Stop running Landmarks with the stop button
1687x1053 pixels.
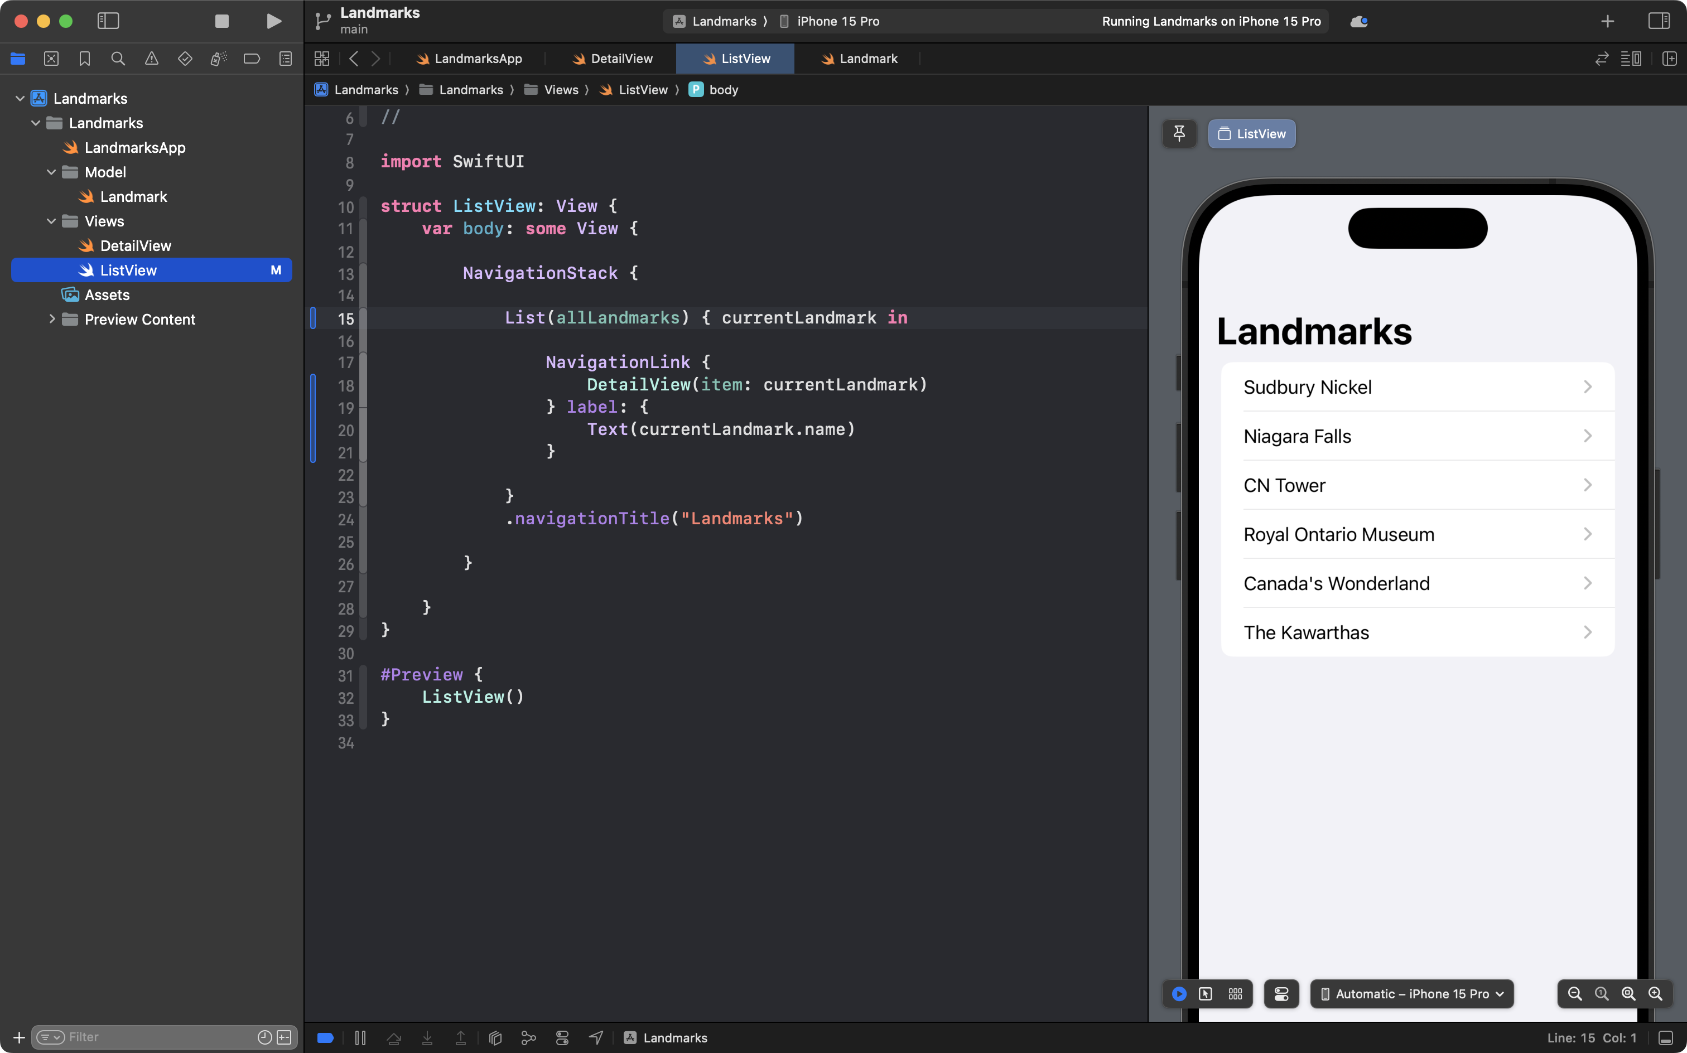[x=221, y=21]
